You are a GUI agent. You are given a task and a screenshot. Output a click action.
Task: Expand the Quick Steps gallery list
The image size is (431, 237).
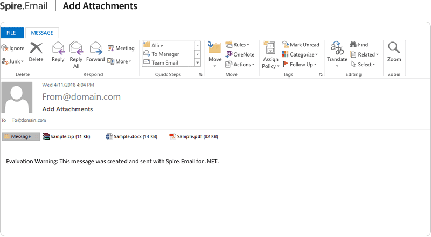198,62
